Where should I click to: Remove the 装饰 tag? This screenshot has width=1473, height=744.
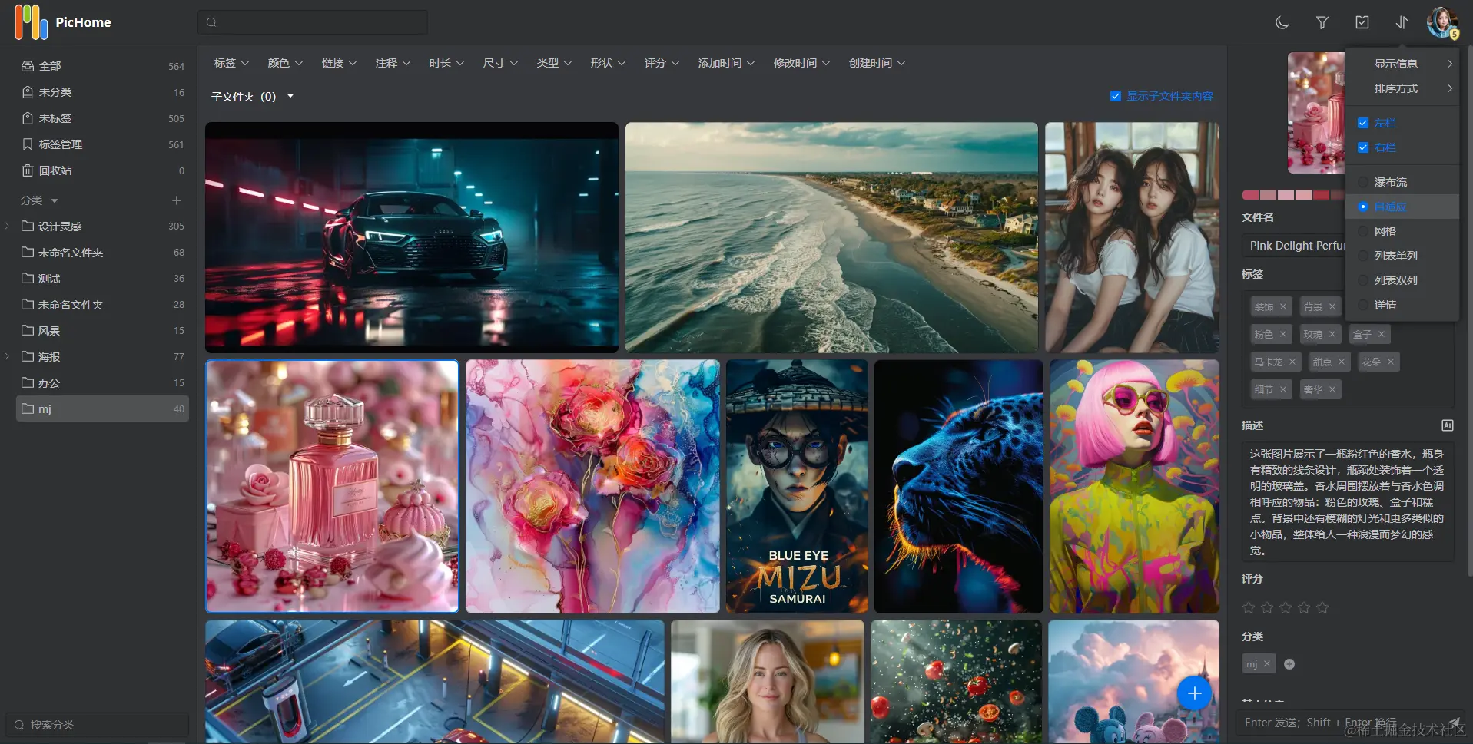pyautogui.click(x=1282, y=306)
